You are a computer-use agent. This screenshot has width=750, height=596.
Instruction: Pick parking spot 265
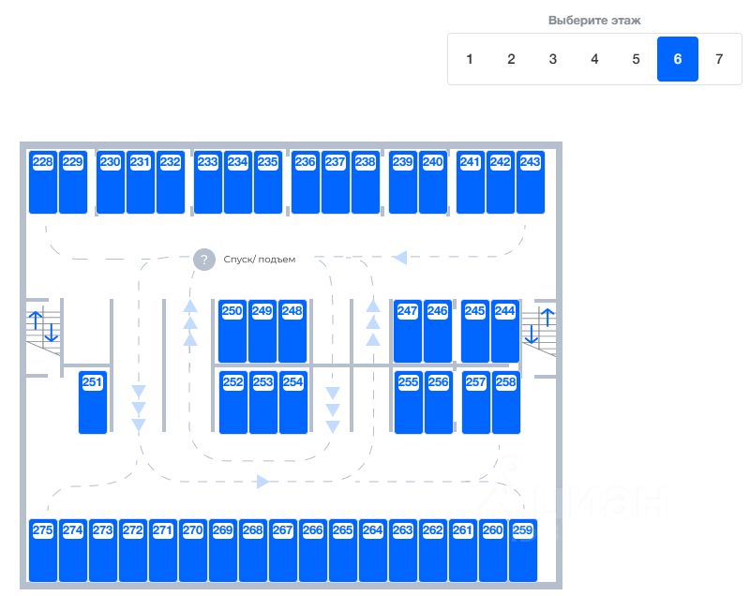click(343, 551)
